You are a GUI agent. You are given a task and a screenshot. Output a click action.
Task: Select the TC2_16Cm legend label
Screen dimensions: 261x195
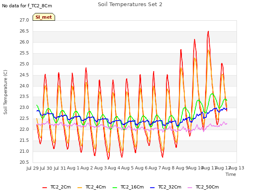click(x=132, y=187)
